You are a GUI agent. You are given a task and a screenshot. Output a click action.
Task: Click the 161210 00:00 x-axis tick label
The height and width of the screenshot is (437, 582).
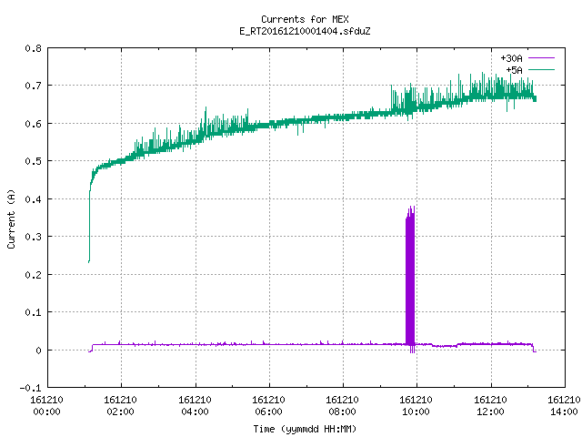(46, 406)
